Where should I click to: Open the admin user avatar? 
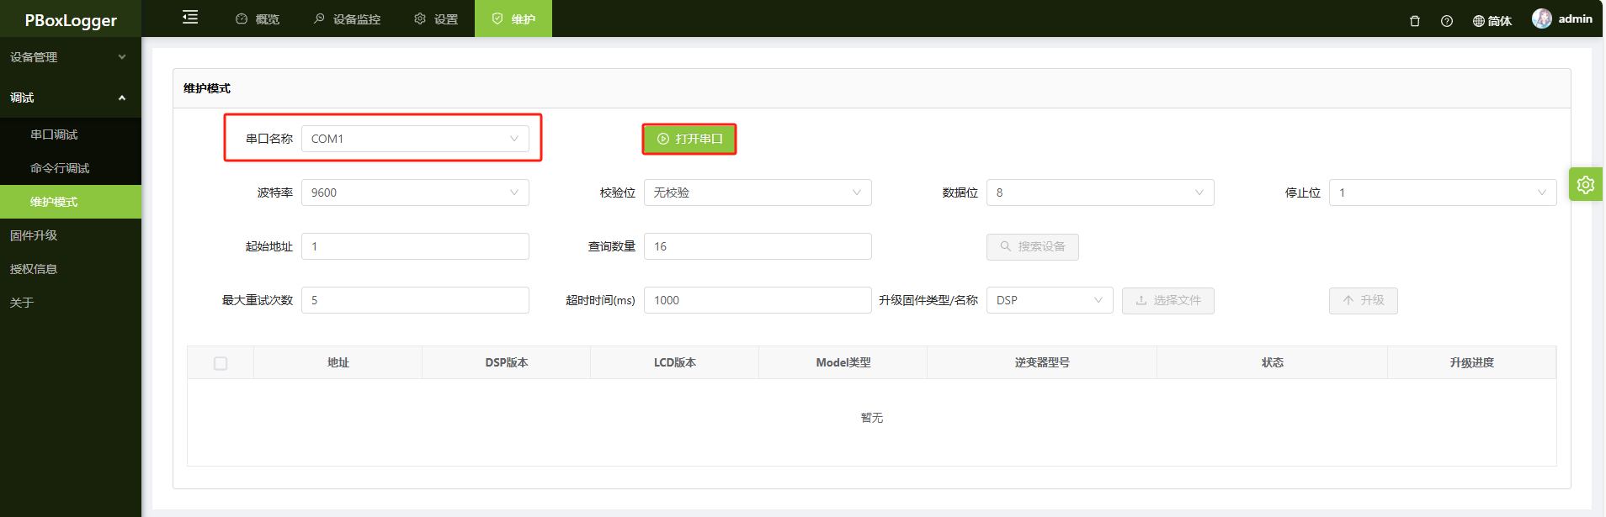(1542, 18)
